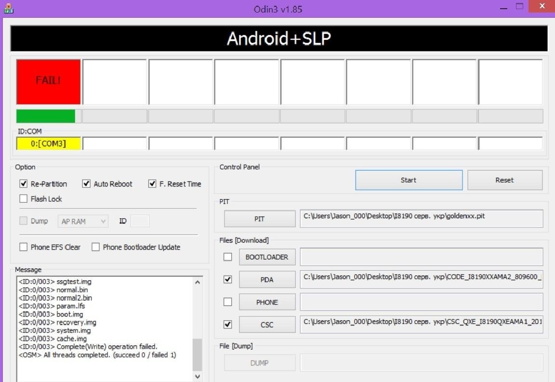The height and width of the screenshot is (382, 555).
Task: Disable the Re-Partition checkbox
Action: point(23,184)
